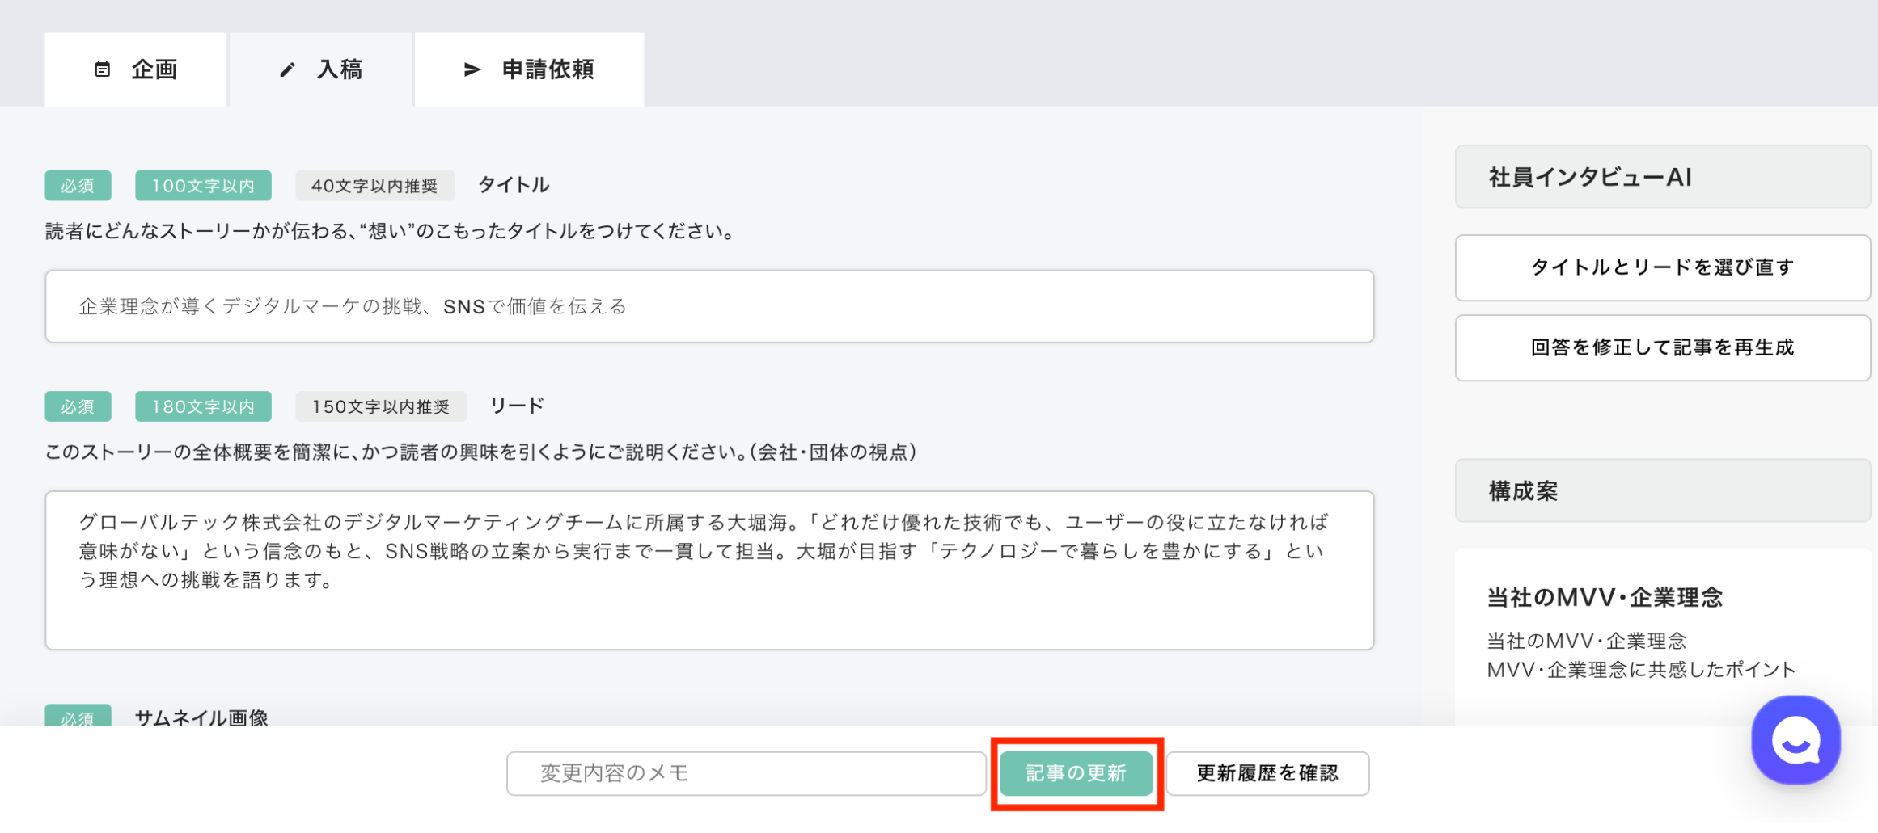Click the 構成案 section header
Screen dimensions: 1878x833
click(1662, 490)
